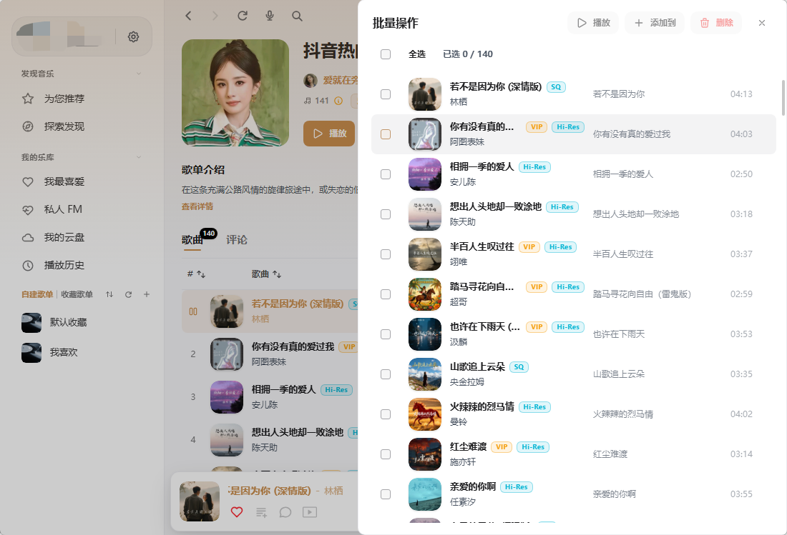This screenshot has width=787, height=535.
Task: Select the 歌曲 tab
Action: (192, 240)
